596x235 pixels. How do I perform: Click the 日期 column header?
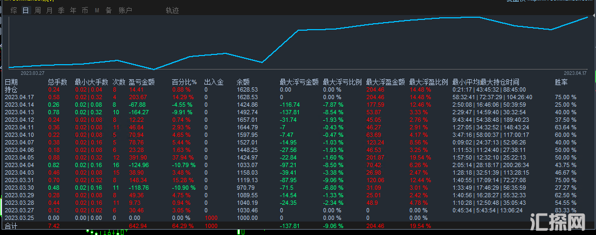click(11, 82)
